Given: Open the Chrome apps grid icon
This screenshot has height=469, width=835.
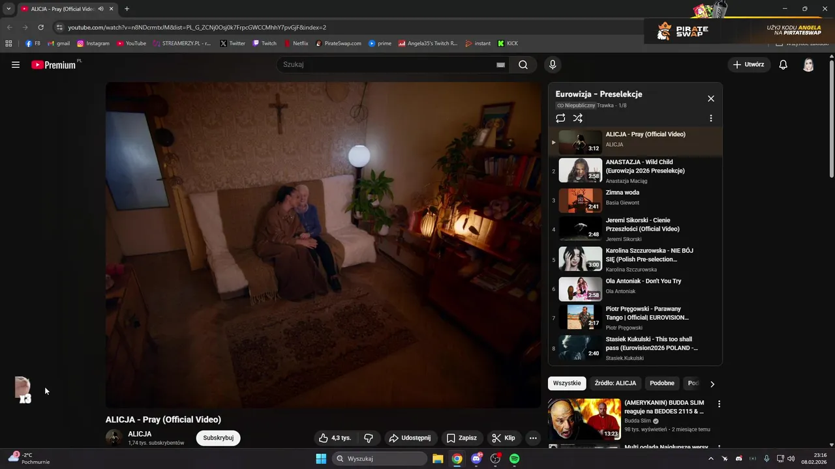Looking at the screenshot, I should tap(8, 44).
